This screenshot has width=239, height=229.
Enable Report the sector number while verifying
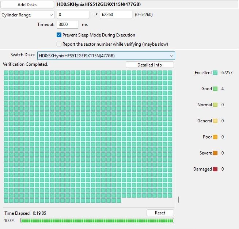[59, 44]
